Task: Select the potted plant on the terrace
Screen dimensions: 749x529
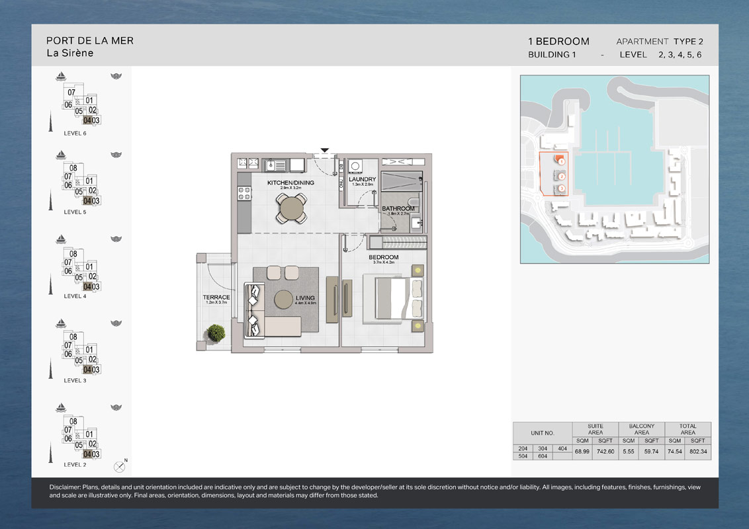Action: [x=214, y=333]
